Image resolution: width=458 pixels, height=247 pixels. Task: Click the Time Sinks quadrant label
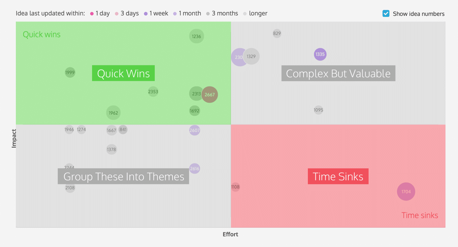pos(338,177)
